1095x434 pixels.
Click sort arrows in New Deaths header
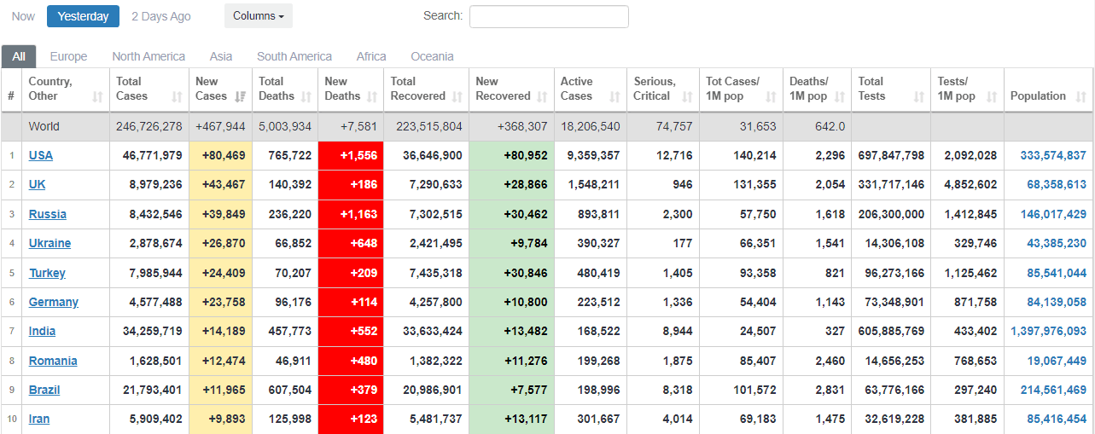tap(371, 97)
